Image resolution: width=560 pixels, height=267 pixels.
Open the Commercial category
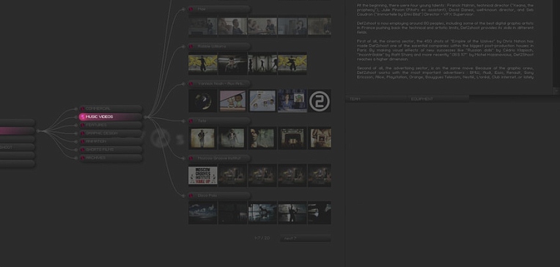111,109
